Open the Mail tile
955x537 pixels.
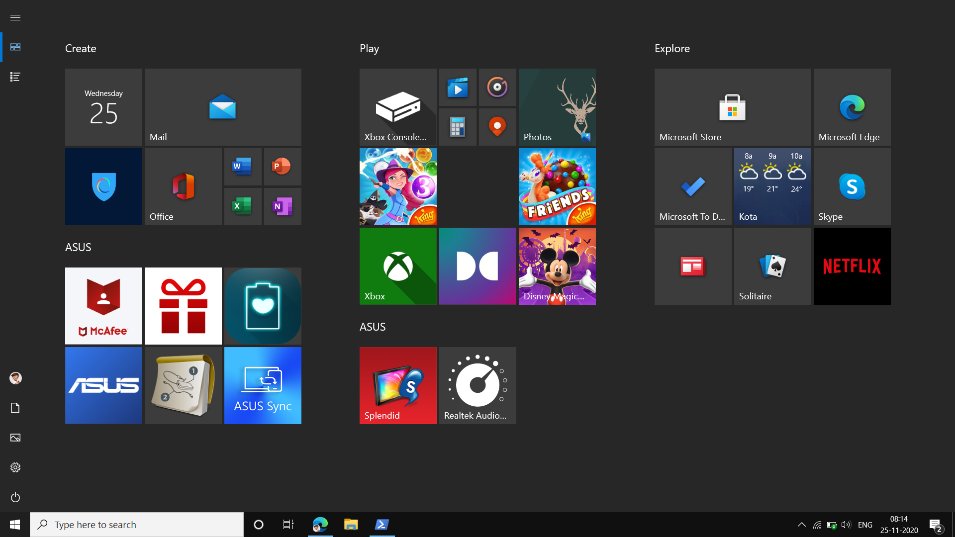point(223,107)
